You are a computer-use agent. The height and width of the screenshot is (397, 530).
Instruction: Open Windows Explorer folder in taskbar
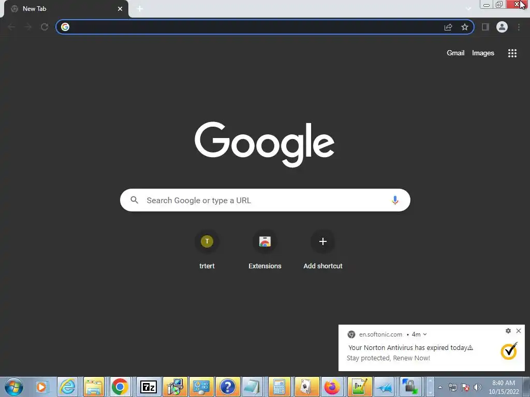coord(94,387)
